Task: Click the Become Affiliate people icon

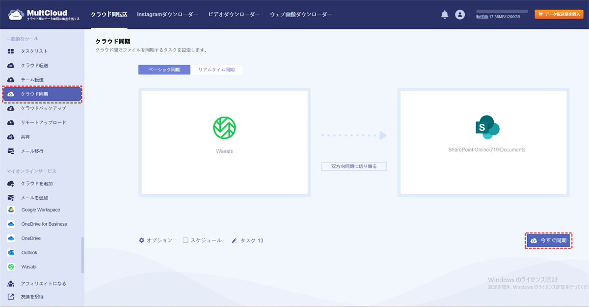Action: pyautogui.click(x=11, y=283)
